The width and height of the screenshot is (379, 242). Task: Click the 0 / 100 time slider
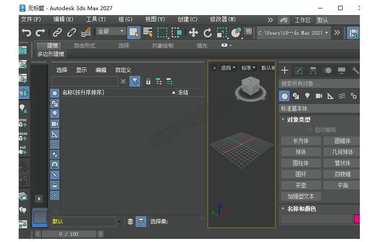(69, 234)
